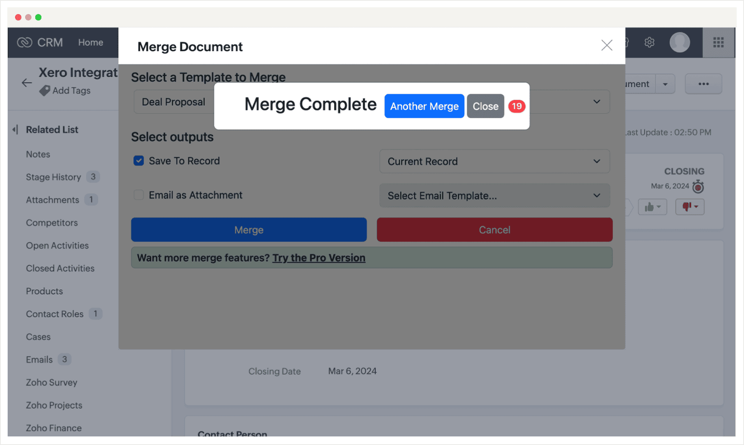Open the Select Email Template dropdown
This screenshot has width=744, height=445.
tap(495, 196)
